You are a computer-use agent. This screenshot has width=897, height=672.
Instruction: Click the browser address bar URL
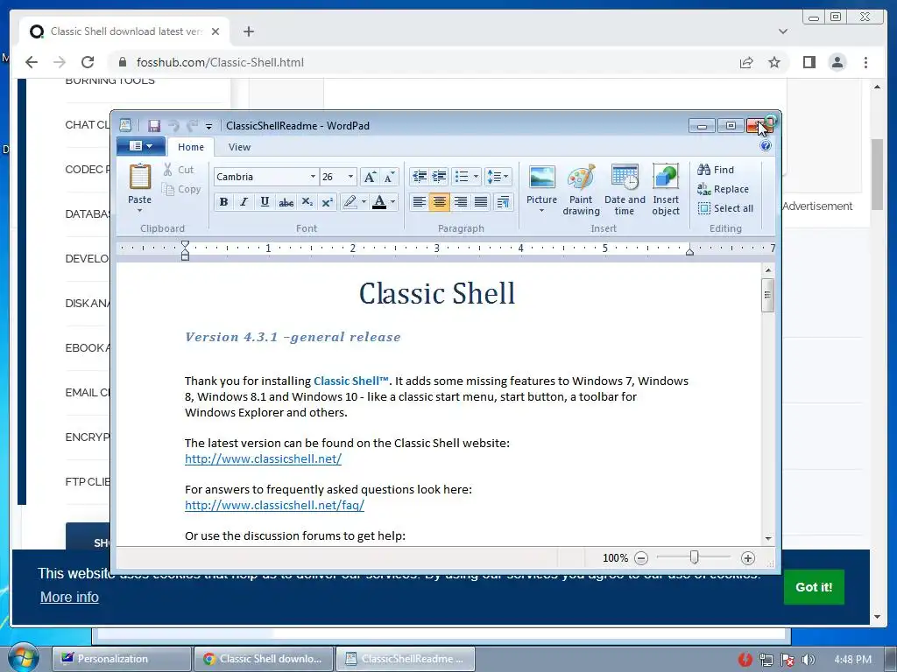coord(220,62)
